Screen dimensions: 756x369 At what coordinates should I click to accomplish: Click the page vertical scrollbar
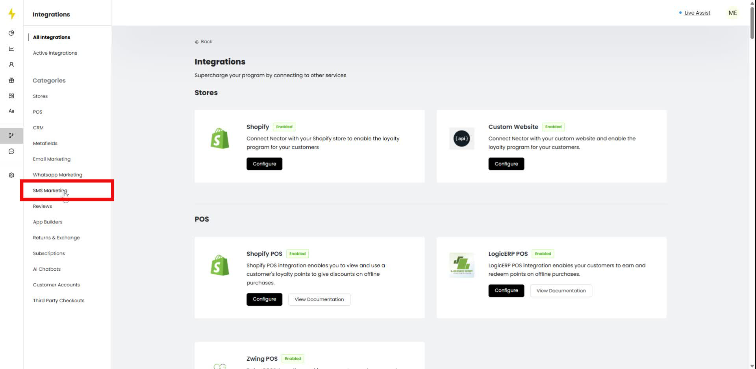pyautogui.click(x=752, y=24)
